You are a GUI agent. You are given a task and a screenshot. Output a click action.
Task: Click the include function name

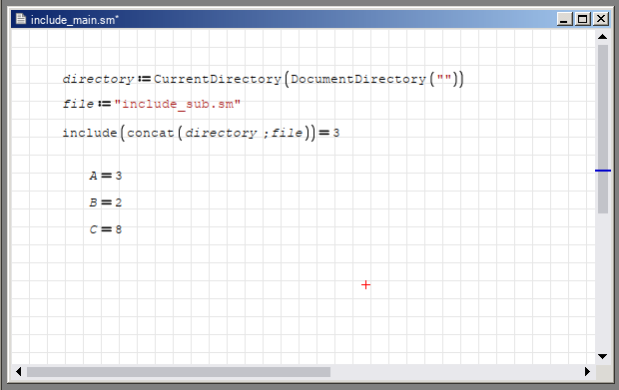click(x=90, y=133)
